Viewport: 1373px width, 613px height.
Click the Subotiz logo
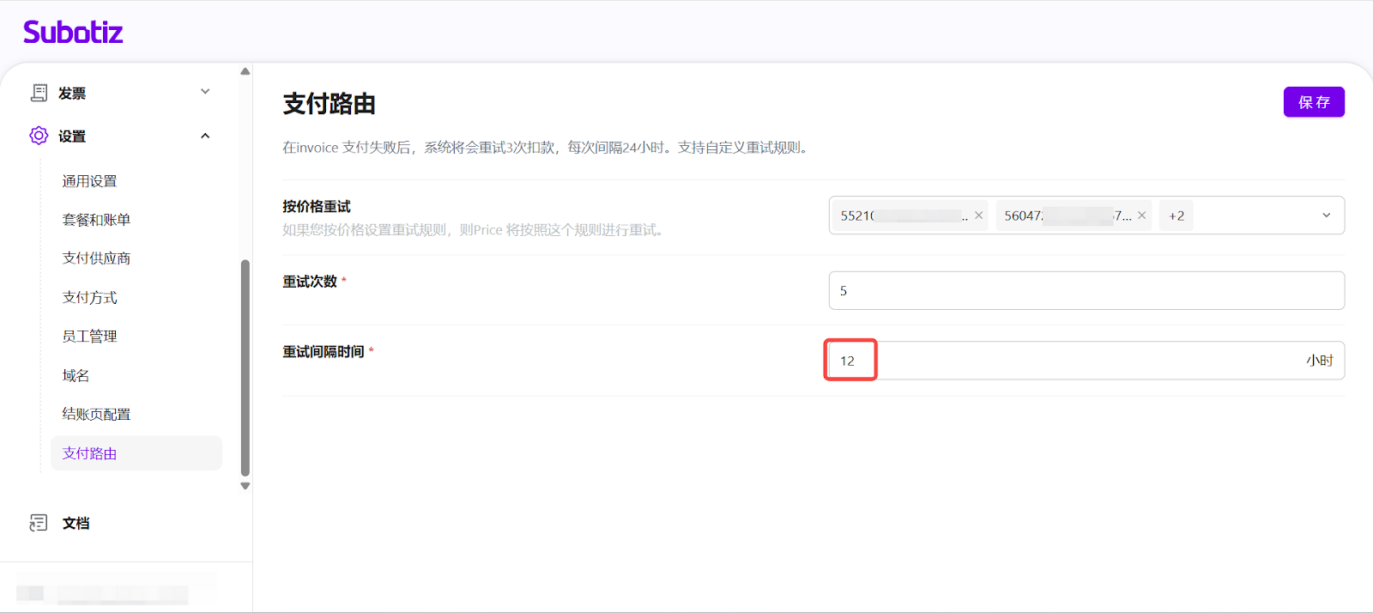point(73,33)
